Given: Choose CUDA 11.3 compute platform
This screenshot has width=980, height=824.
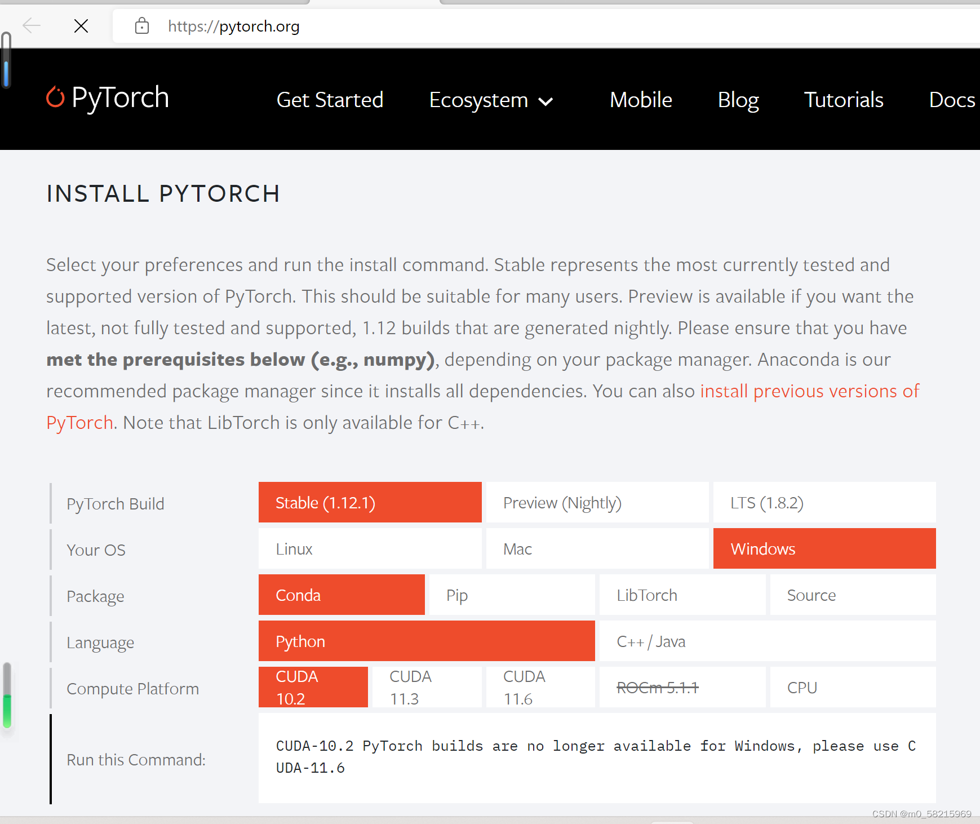Looking at the screenshot, I should (427, 687).
